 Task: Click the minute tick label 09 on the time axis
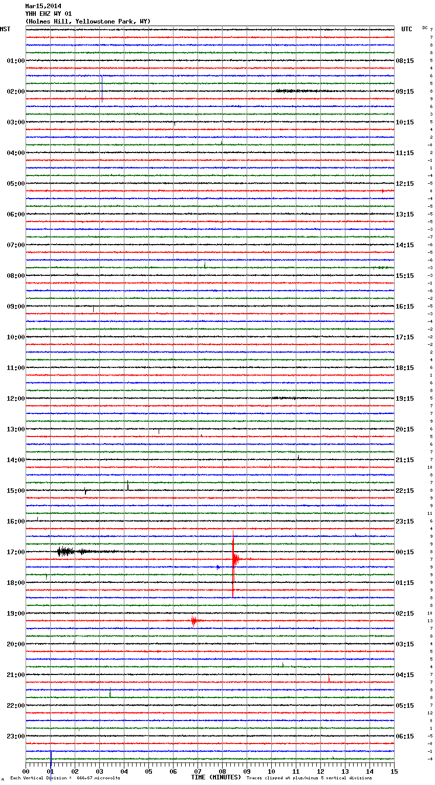click(247, 771)
